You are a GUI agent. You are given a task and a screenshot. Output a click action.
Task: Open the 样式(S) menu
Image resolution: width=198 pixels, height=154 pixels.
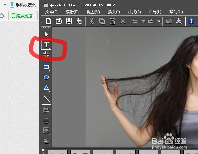click(134, 12)
